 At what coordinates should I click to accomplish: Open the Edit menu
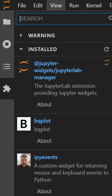pyautogui.click(x=38, y=6)
